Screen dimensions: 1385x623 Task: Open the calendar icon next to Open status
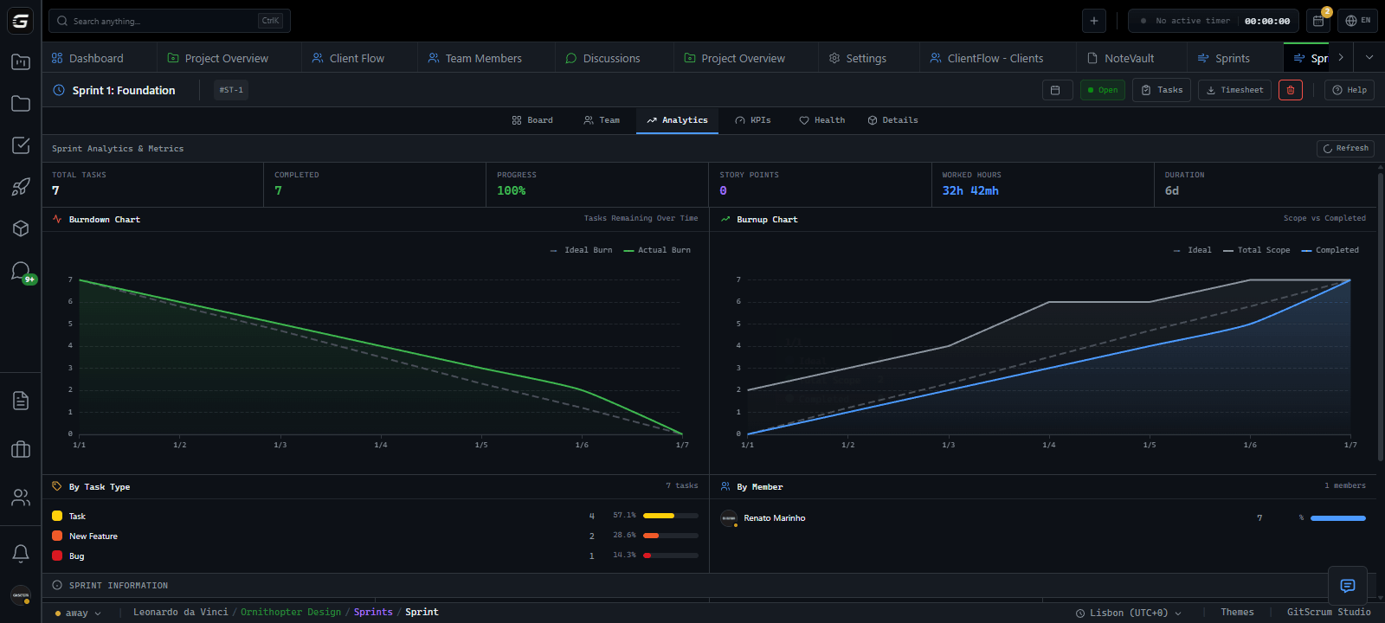[1057, 90]
